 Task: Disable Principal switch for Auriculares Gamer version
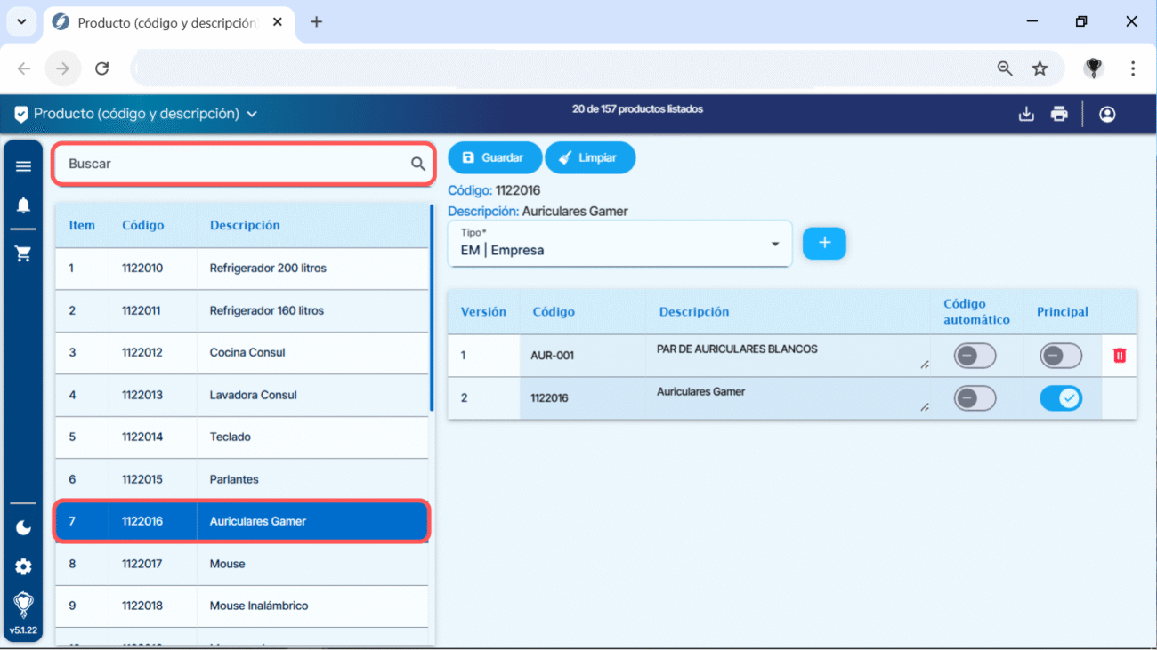click(1061, 398)
